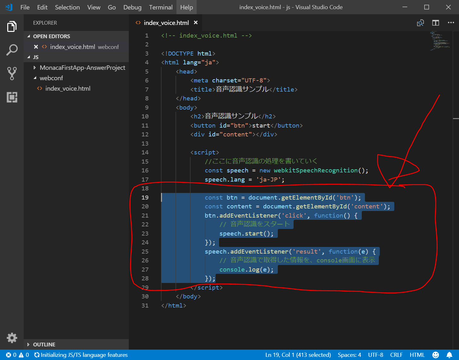Screen dimensions: 459x360
Task: Close the index_voice.html editor tab
Action: (196, 23)
